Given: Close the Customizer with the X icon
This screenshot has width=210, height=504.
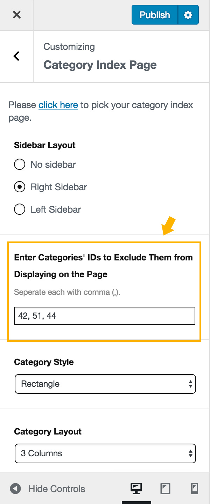Looking at the screenshot, I should (16, 15).
